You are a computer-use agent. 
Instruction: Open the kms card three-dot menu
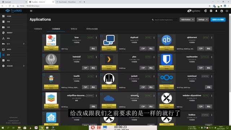click(96, 38)
